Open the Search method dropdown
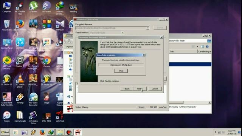Viewport: 242px width, 136px height. pyautogui.click(x=123, y=33)
